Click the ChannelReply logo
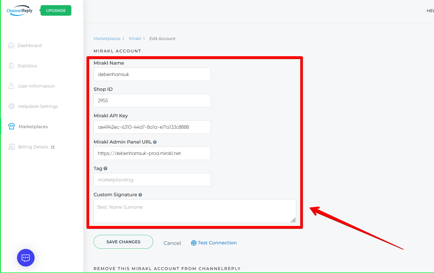This screenshot has height=273, width=434. coord(19,11)
